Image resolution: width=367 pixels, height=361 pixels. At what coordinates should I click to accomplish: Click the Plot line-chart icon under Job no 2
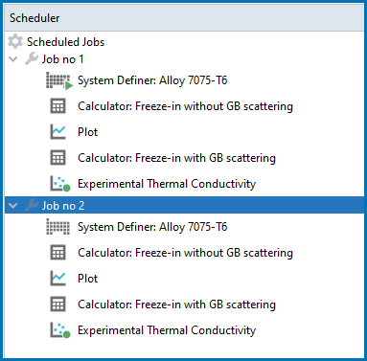(x=58, y=279)
